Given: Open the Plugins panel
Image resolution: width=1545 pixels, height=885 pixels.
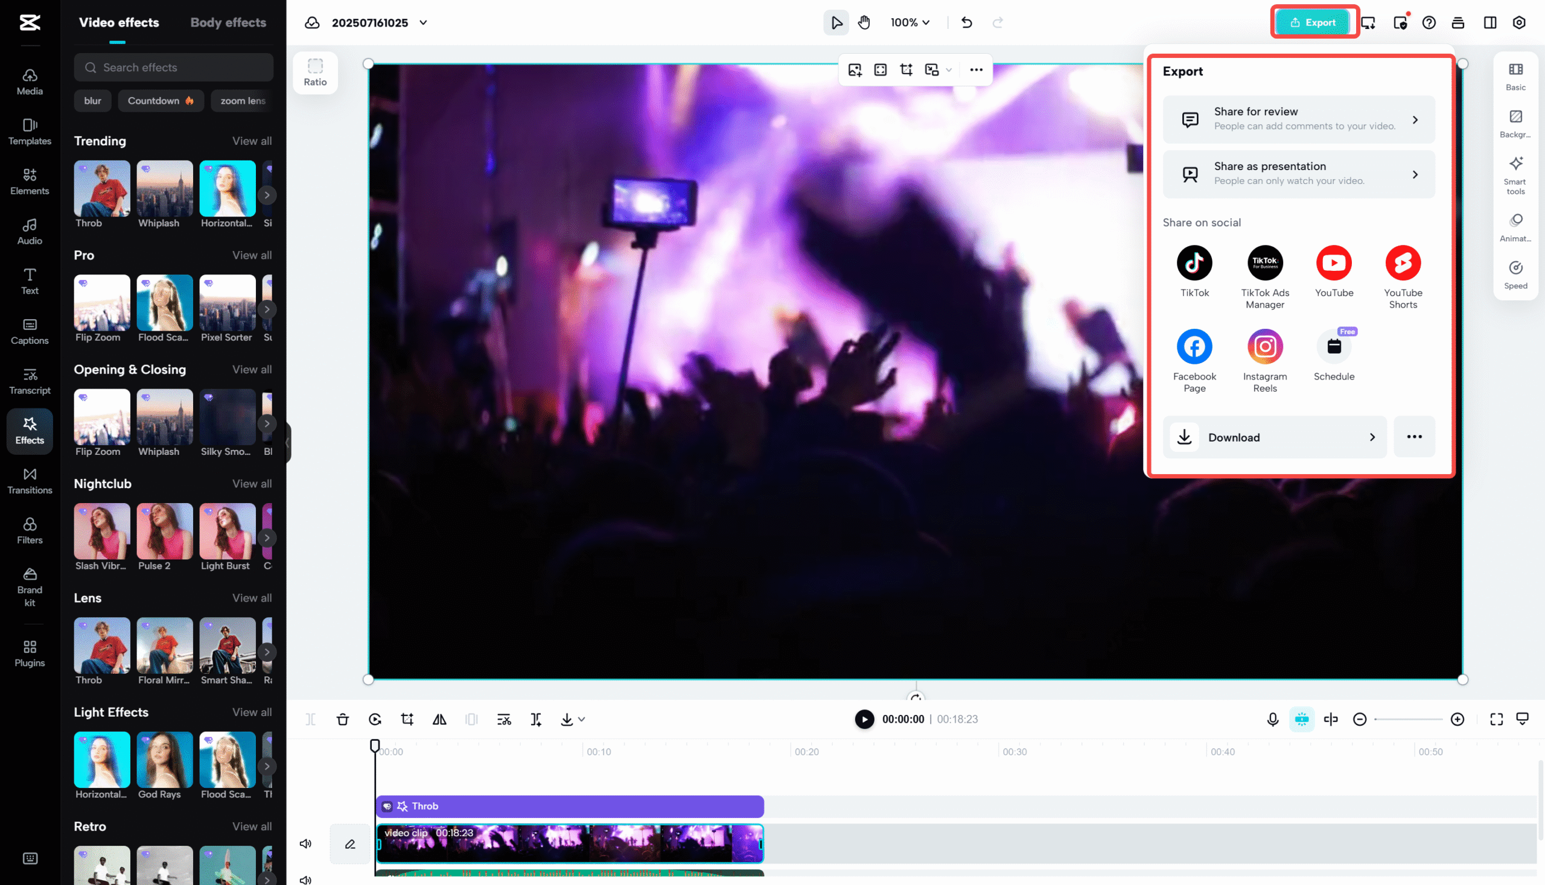Looking at the screenshot, I should click(30, 653).
